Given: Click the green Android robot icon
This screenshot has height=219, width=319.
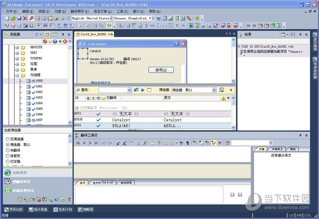Looking at the screenshot, I should pyautogui.click(x=197, y=18).
